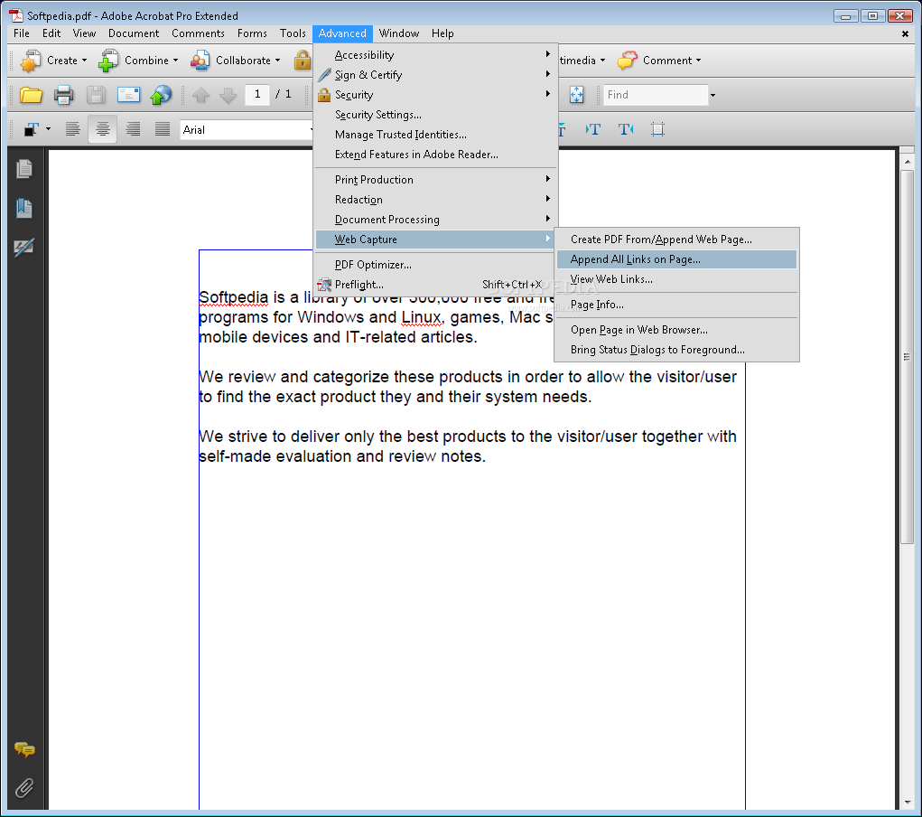This screenshot has height=817, width=922.
Task: Select Print Production submenu
Action: 436,180
